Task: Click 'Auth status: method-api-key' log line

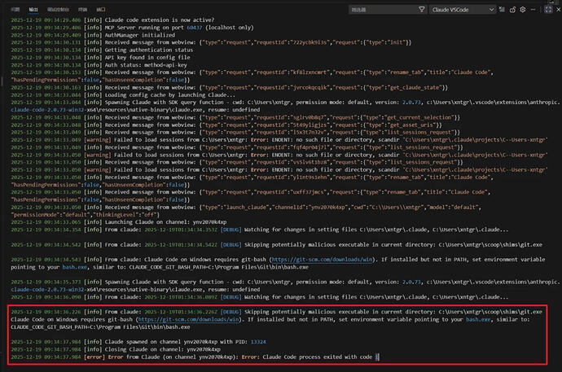Action: click(146, 65)
